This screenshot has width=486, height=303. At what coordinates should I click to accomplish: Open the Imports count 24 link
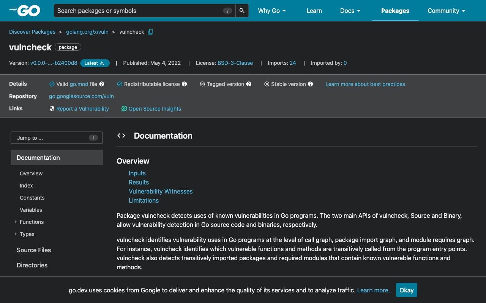pyautogui.click(x=293, y=63)
